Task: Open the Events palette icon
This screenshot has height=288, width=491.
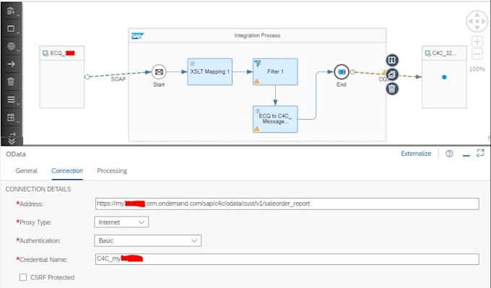Action: pos(11,46)
